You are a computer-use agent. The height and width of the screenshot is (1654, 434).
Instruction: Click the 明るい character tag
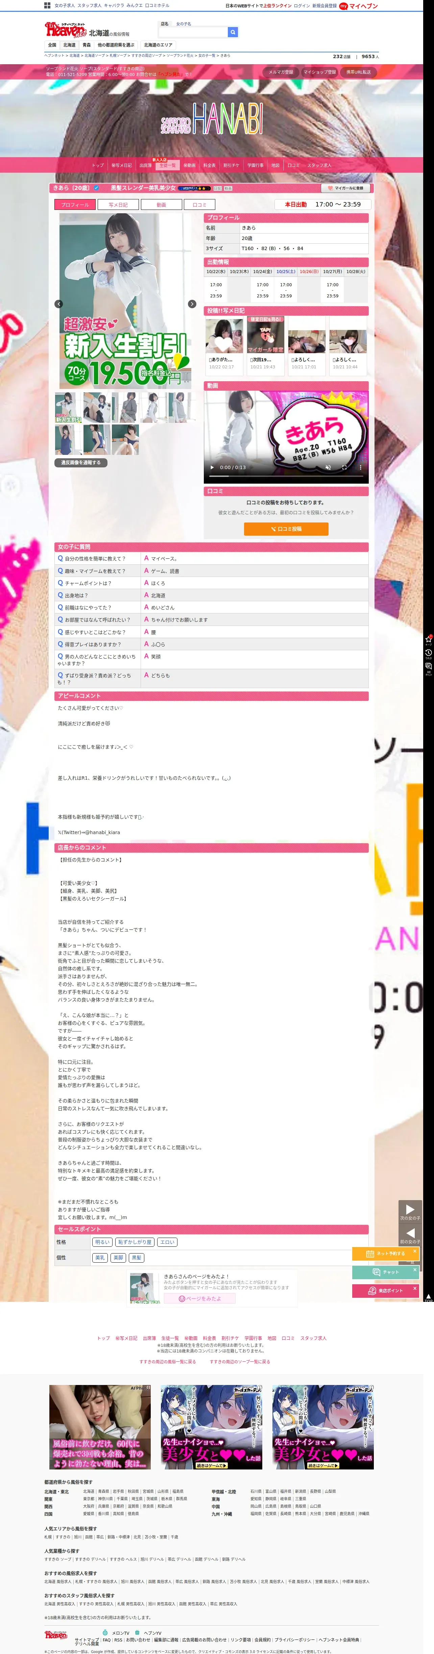[x=102, y=1242]
